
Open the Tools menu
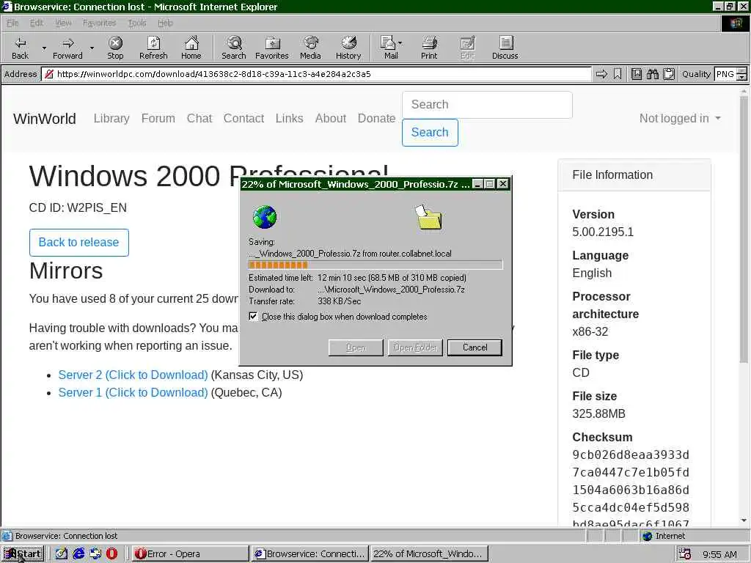137,23
